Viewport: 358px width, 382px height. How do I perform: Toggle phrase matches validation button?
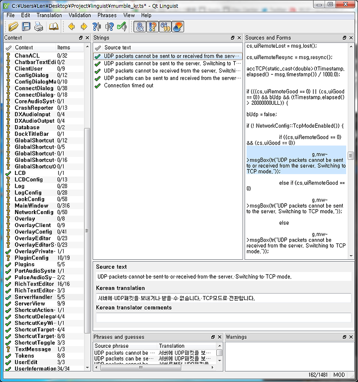(x=165, y=26)
